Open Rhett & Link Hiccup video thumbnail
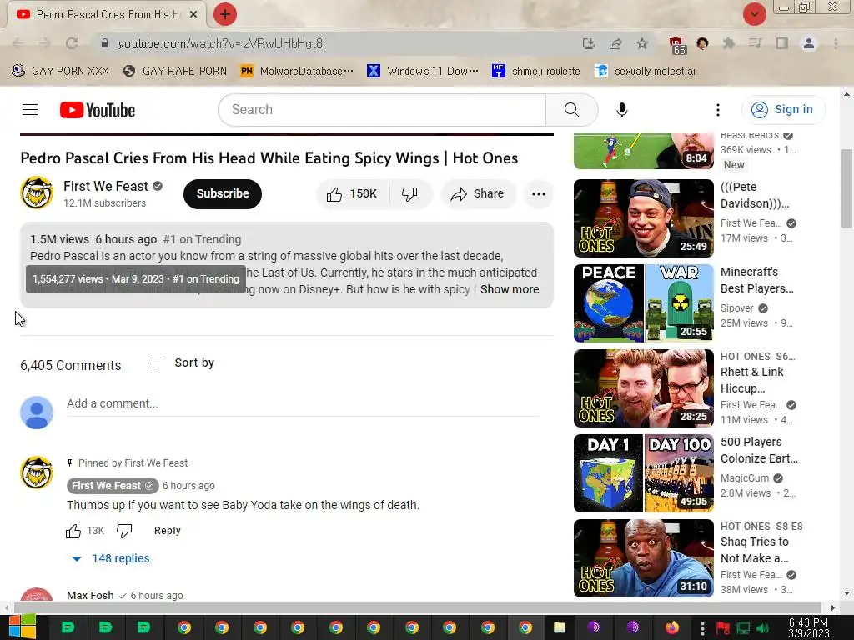Viewport: 854px width, 640px height. (643, 388)
